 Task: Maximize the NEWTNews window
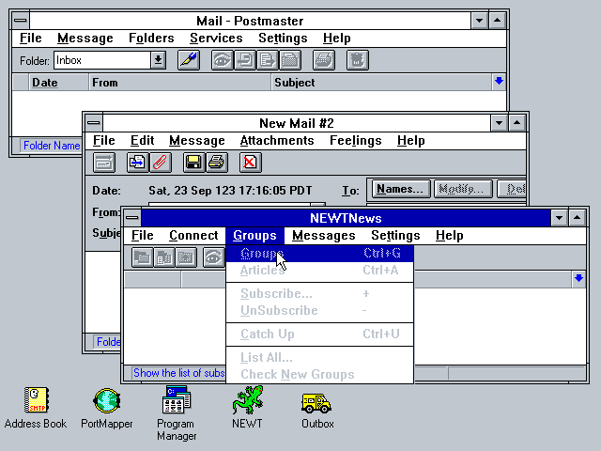tap(578, 218)
